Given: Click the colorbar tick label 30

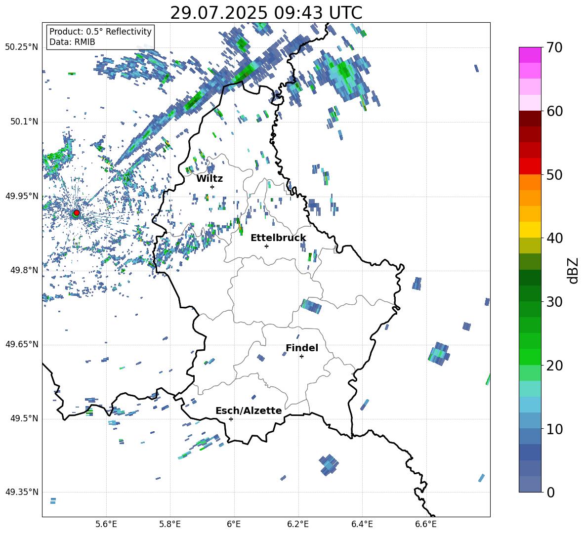Looking at the screenshot, I should 554,302.
